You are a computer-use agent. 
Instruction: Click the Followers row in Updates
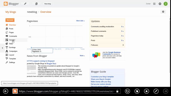click(107, 45)
